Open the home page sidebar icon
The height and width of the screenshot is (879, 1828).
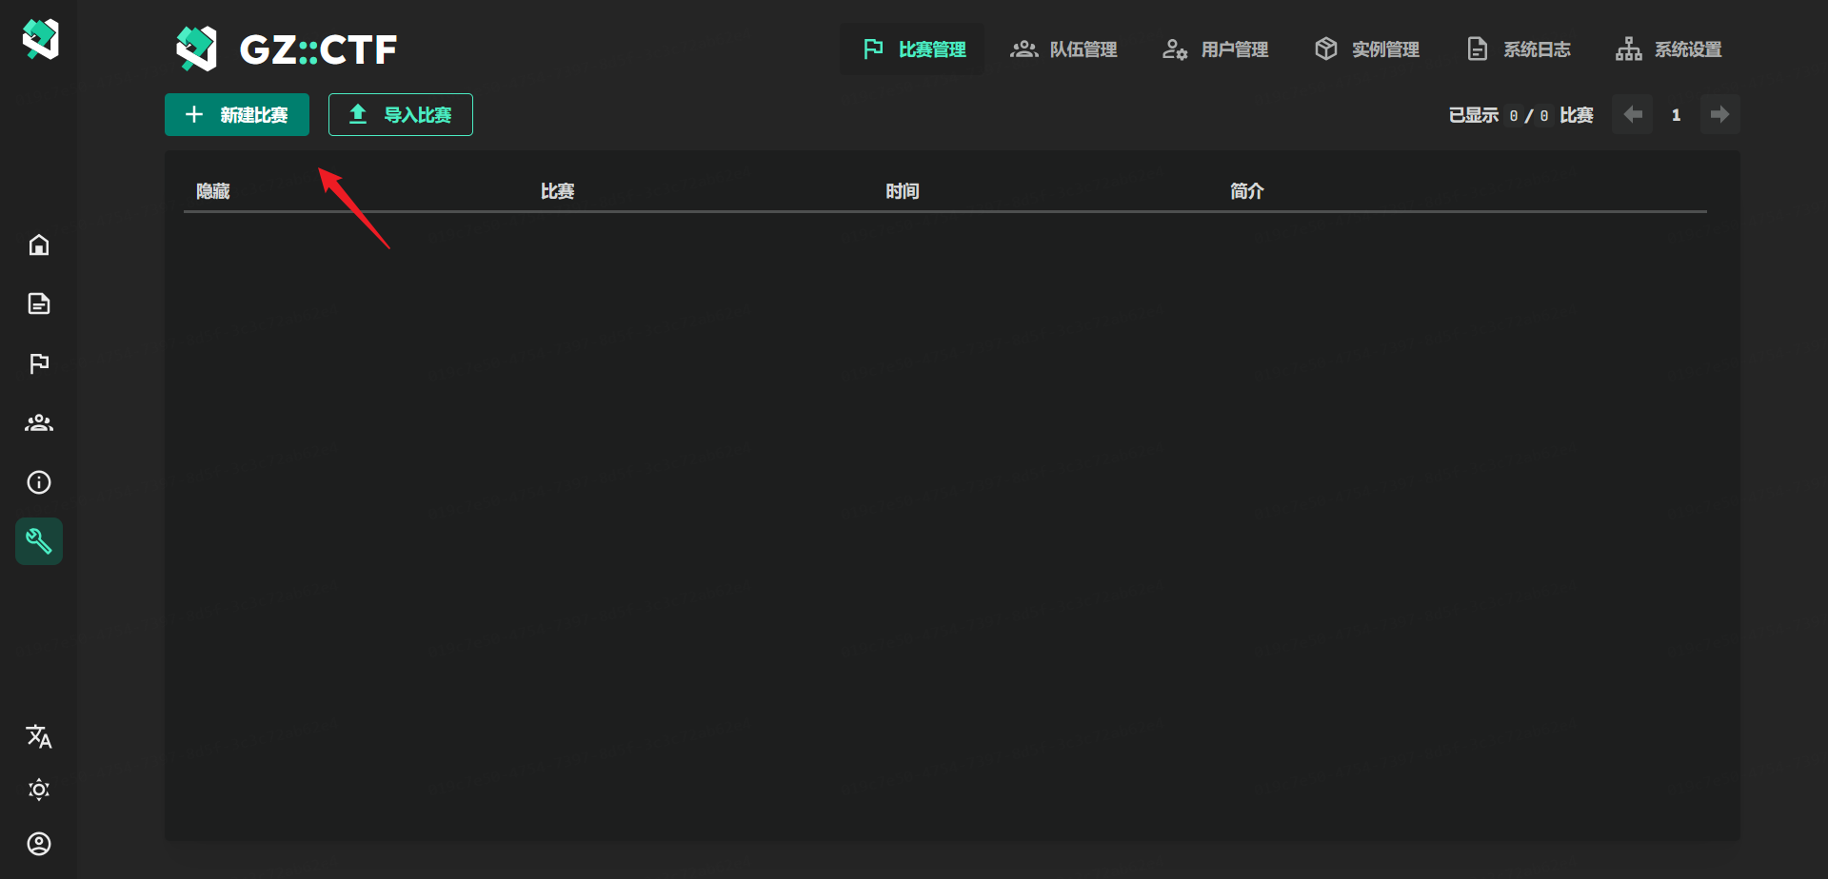pos(39,245)
